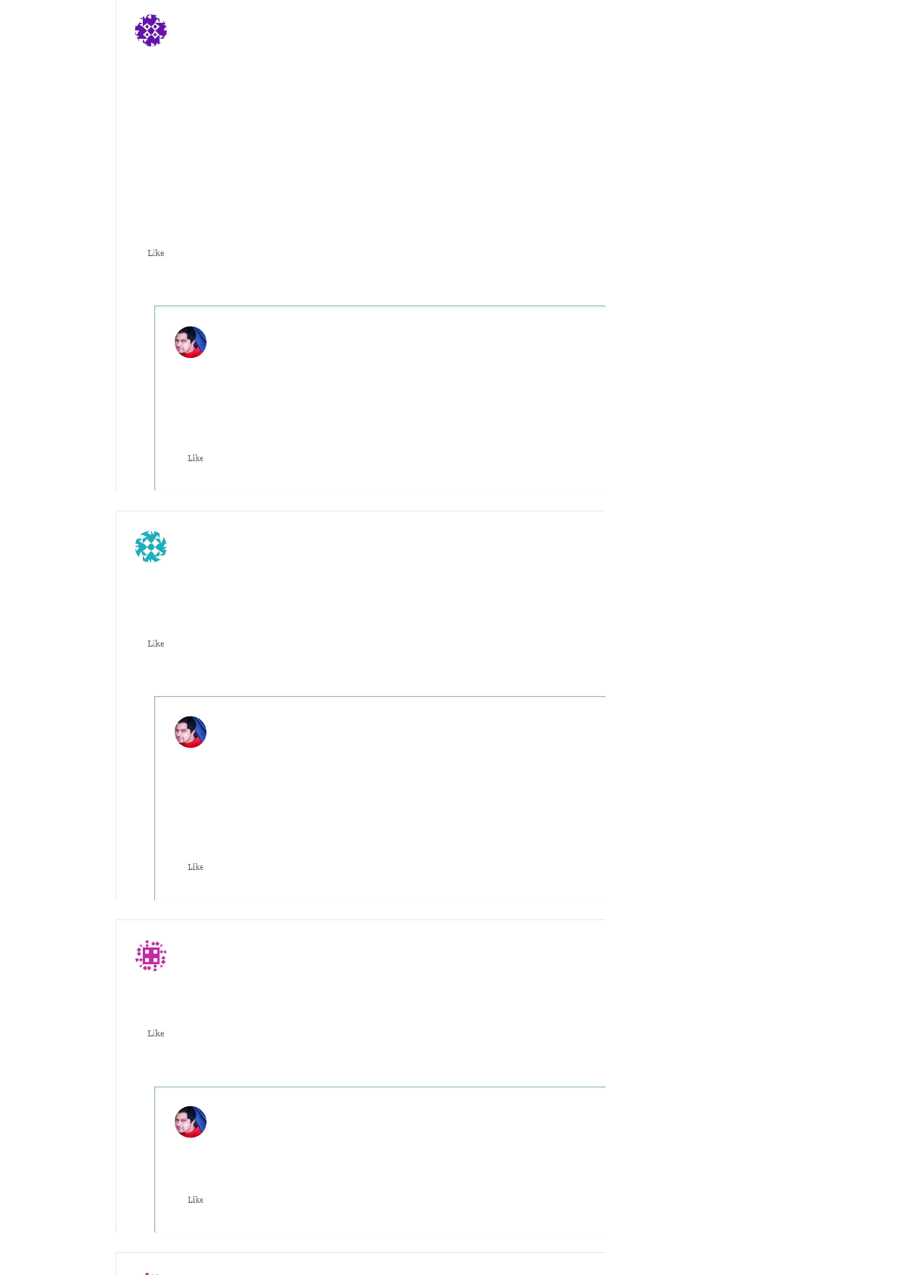
Task: Open the author photo avatar in second reply
Action: [191, 732]
